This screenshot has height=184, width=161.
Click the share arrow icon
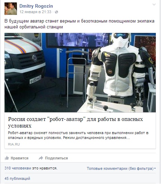coord(41,158)
